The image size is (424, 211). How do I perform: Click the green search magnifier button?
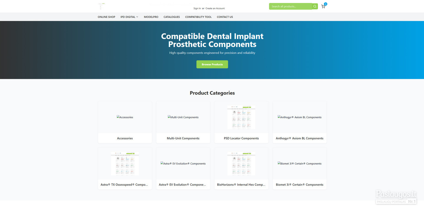click(315, 6)
